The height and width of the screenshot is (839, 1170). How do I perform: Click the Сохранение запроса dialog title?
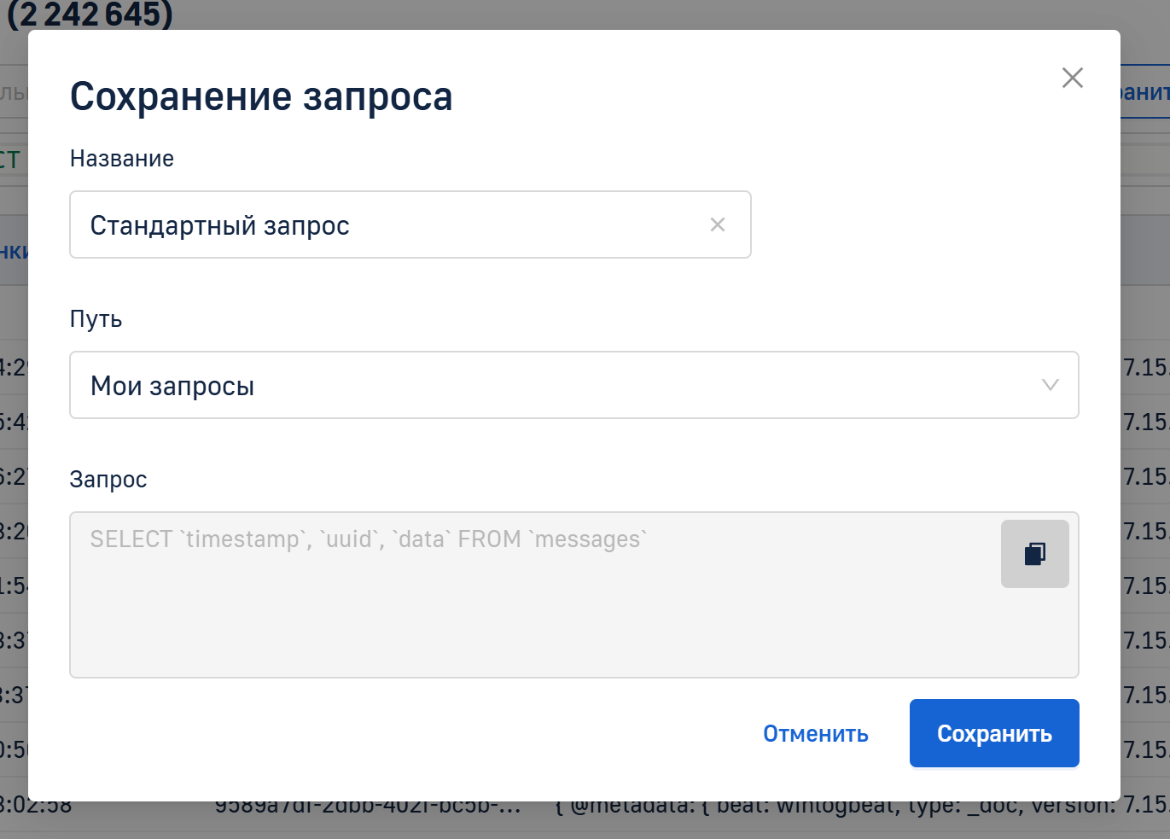pyautogui.click(x=261, y=96)
